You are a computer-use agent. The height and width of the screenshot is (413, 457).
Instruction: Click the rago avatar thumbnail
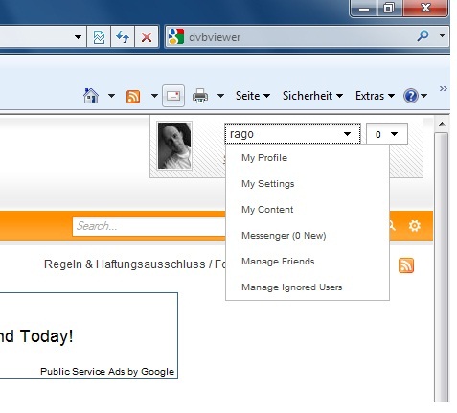[174, 146]
